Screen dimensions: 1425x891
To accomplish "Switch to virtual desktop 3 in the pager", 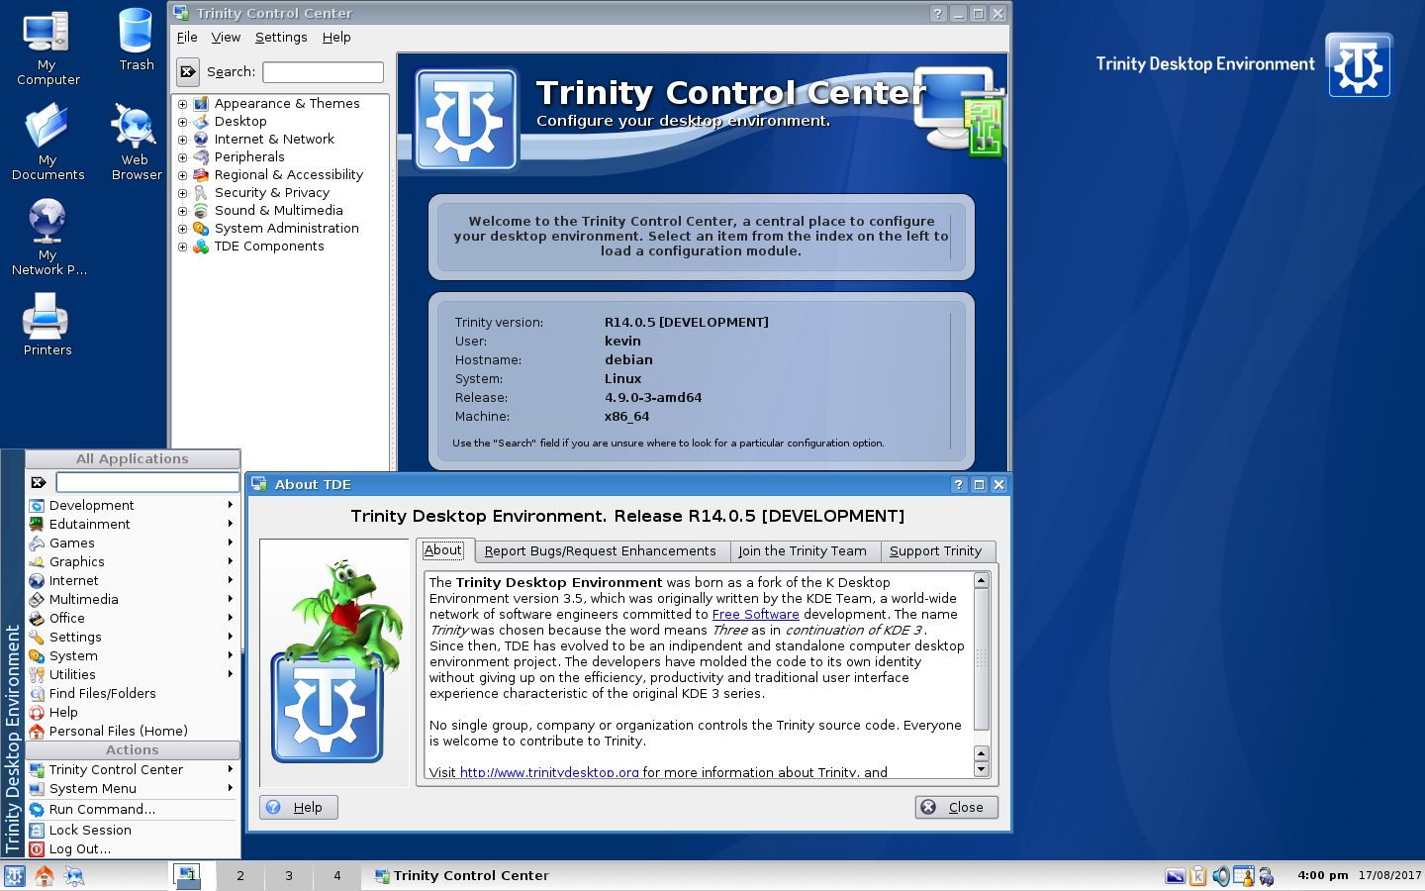I will point(289,875).
